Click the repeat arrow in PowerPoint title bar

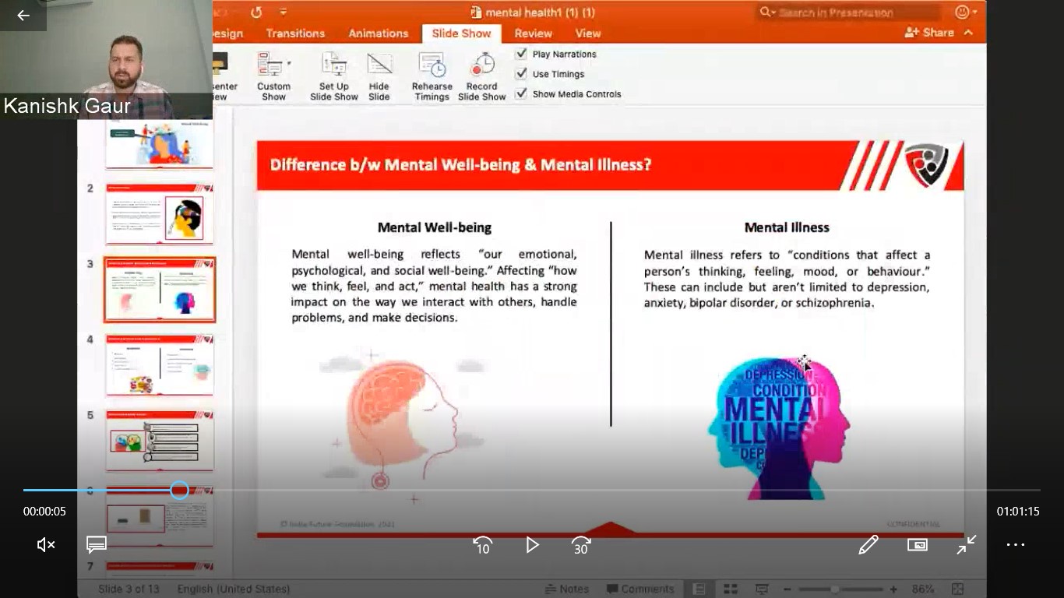point(256,12)
